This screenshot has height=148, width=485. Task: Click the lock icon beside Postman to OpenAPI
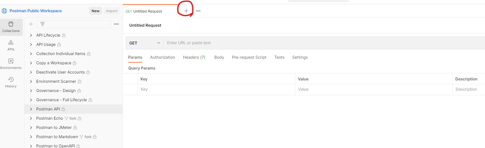coord(78,146)
